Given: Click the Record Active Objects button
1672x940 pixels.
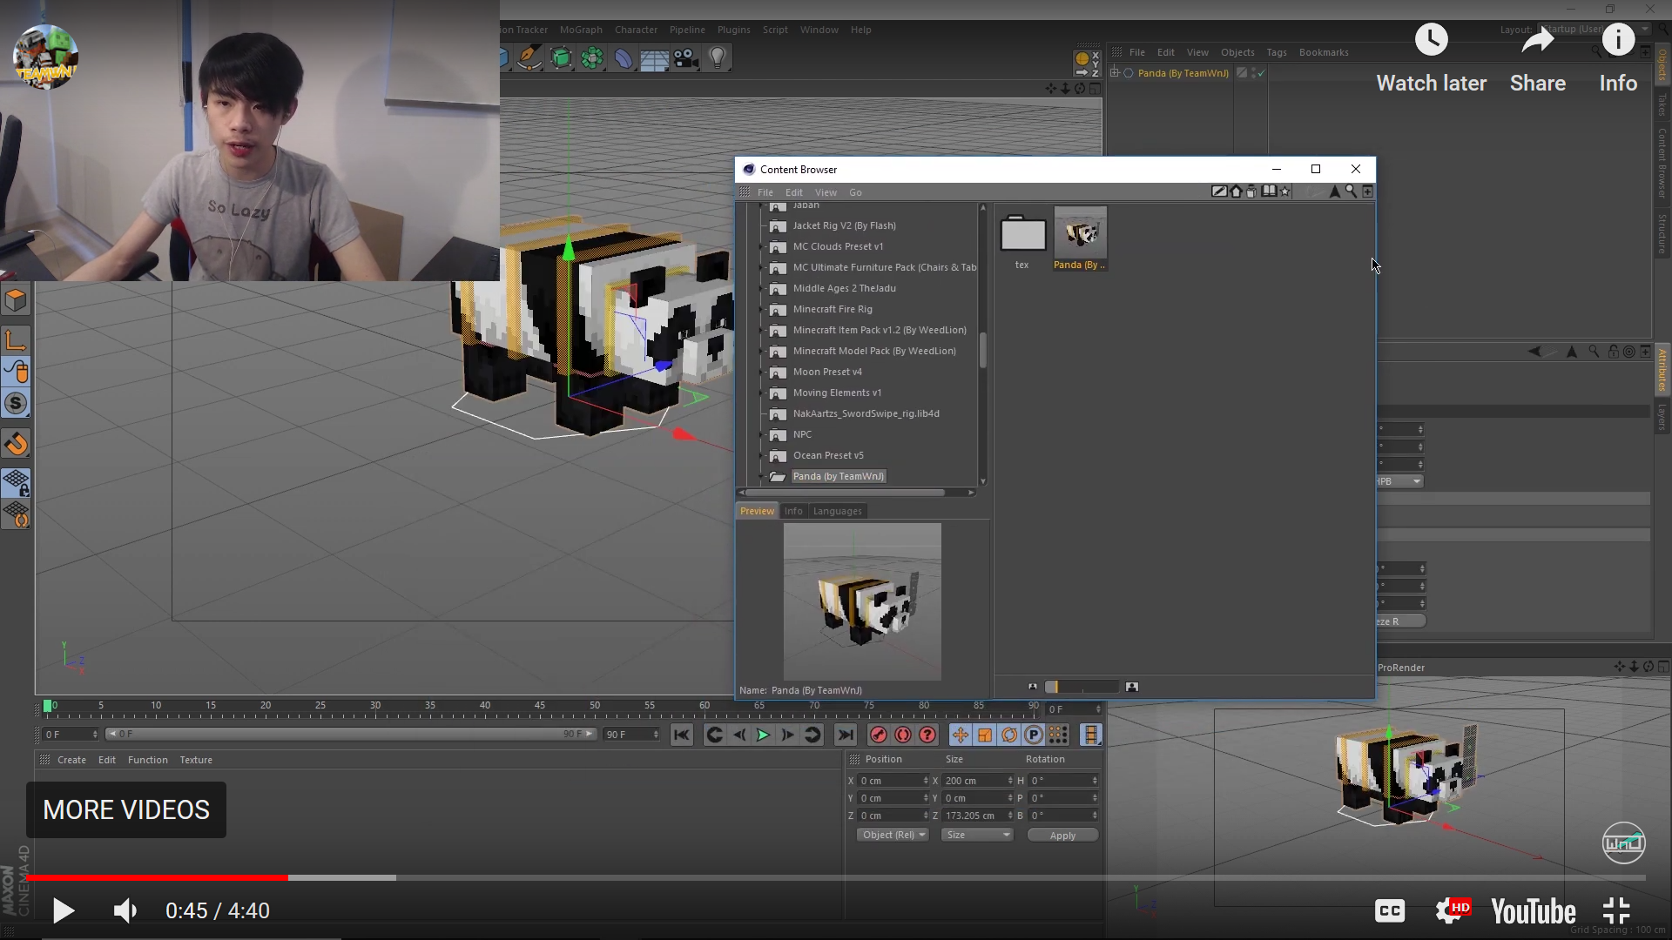Looking at the screenshot, I should coord(879,735).
